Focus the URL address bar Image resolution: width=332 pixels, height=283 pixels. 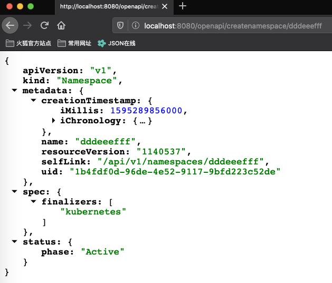[x=232, y=26]
